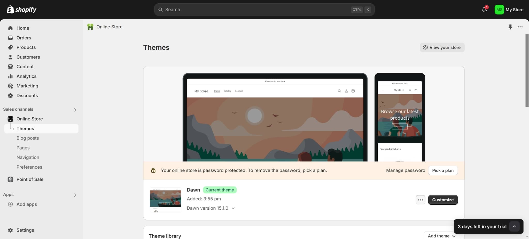
Task: Open the Online Store page options menu
Action: (520, 27)
